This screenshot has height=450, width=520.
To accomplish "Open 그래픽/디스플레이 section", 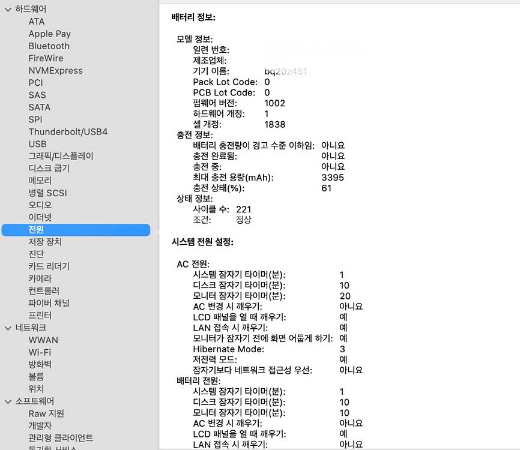I will [61, 156].
